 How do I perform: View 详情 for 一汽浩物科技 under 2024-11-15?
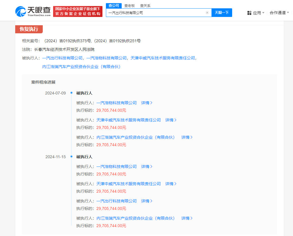(x=147, y=167)
